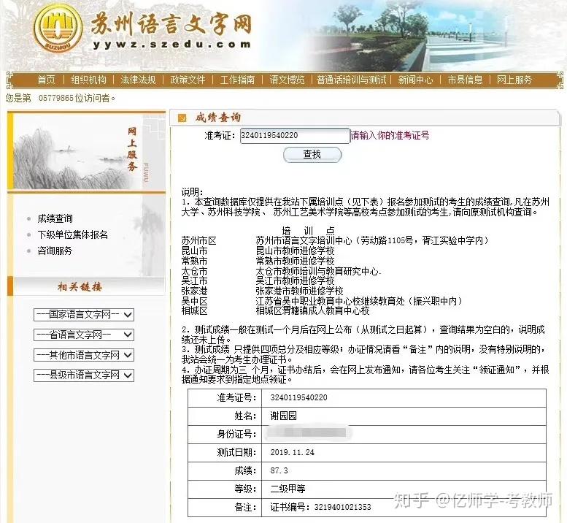Click the name value 谢园园
567x523 pixels.
point(283,416)
